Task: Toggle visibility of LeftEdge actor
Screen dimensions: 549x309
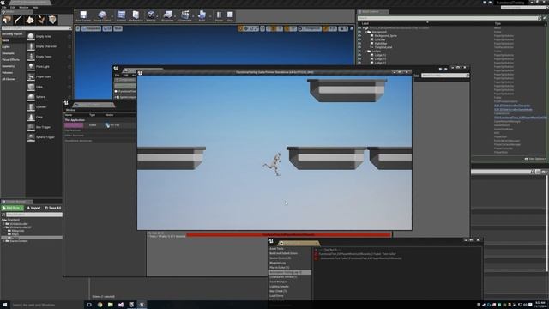Action: tap(359, 39)
